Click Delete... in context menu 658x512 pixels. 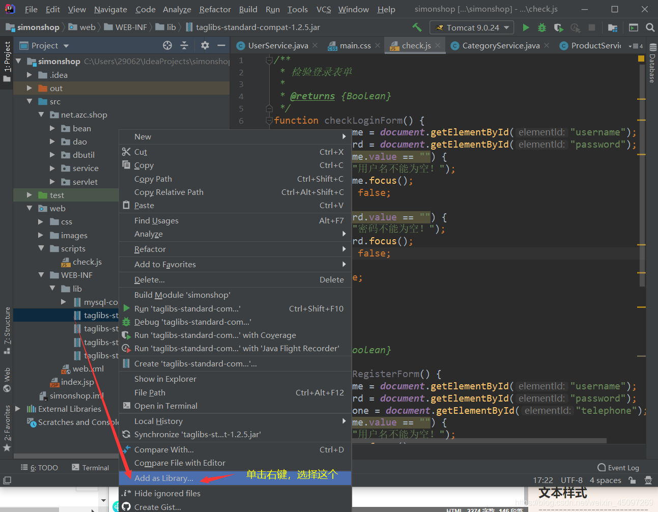tap(235, 279)
